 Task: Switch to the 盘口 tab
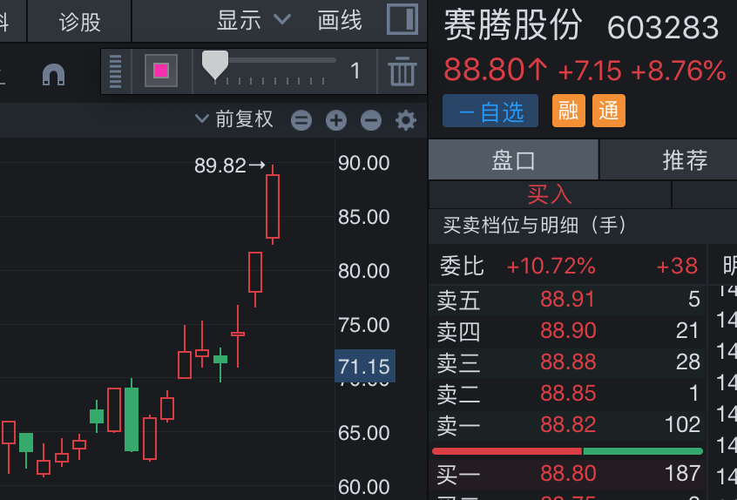pyautogui.click(x=514, y=160)
